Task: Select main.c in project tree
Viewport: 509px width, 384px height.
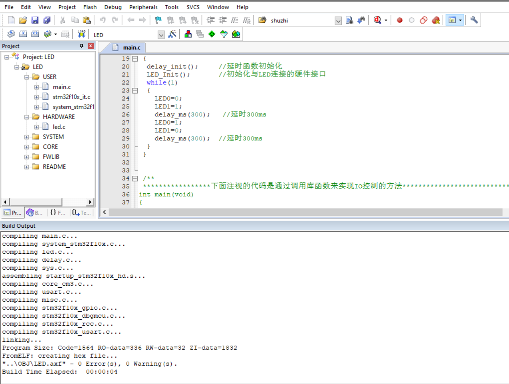Action: [62, 87]
